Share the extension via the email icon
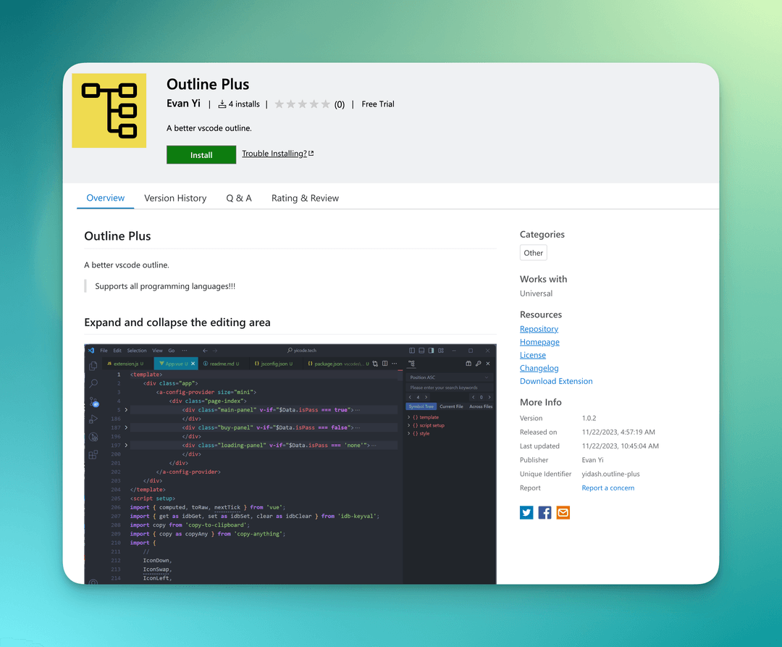This screenshot has height=647, width=782. 563,512
